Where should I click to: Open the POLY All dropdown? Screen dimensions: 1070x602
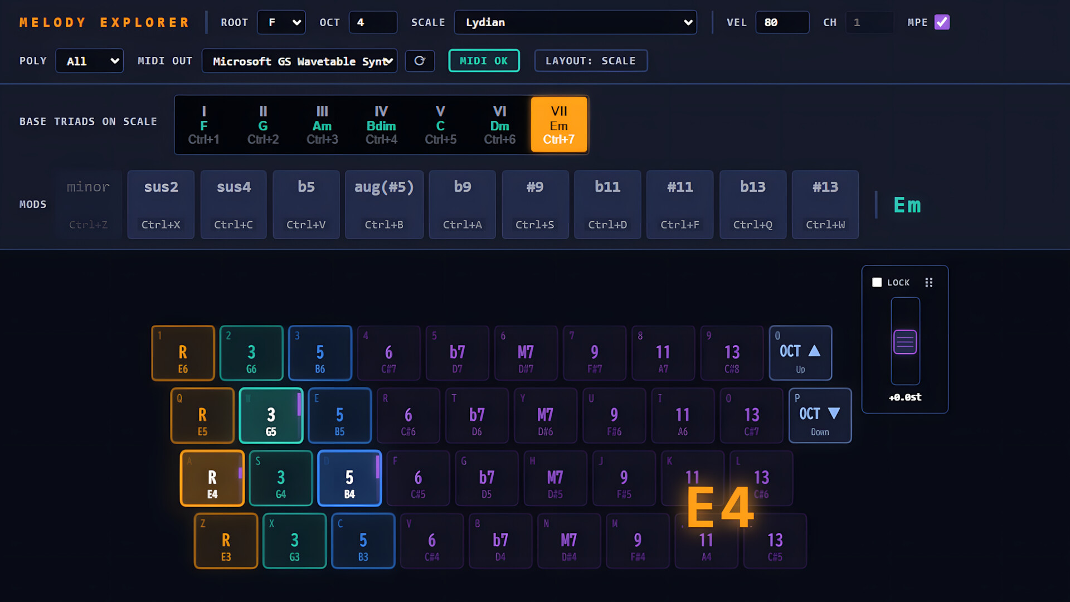(x=89, y=61)
